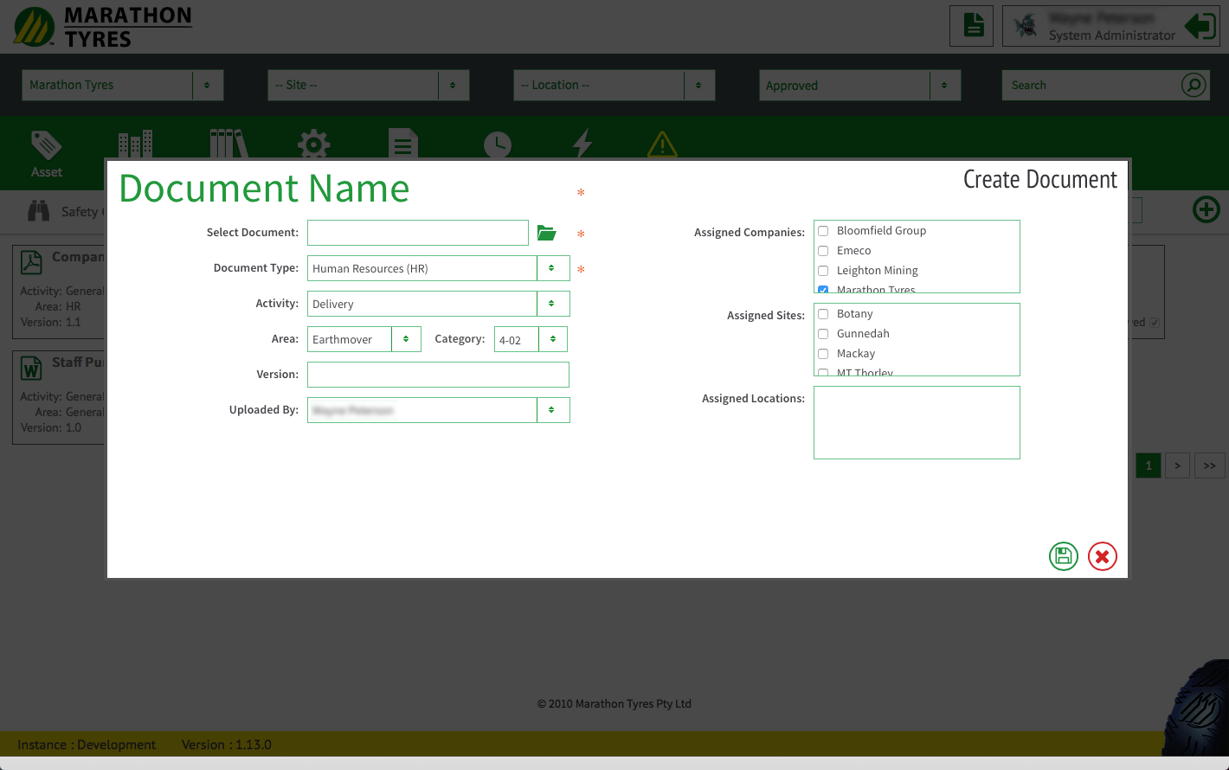Select the Leighton Mining checkbox
The width and height of the screenshot is (1229, 770).
[823, 271]
